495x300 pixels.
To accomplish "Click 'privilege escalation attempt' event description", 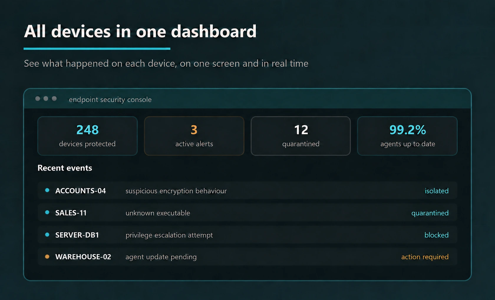I will click(169, 235).
